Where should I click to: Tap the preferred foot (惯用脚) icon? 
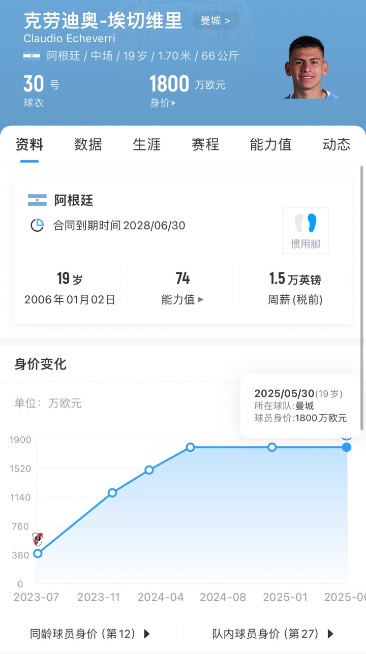(x=306, y=230)
